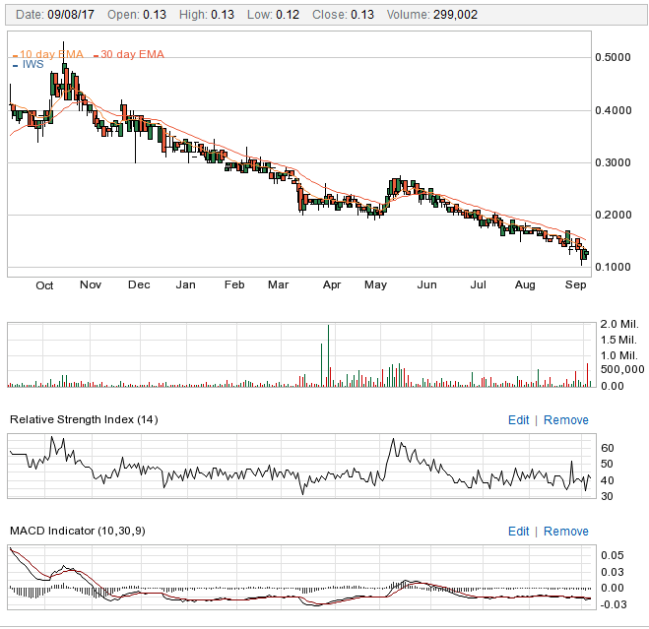Click the 0.05 label on MACD axis

tap(613, 556)
